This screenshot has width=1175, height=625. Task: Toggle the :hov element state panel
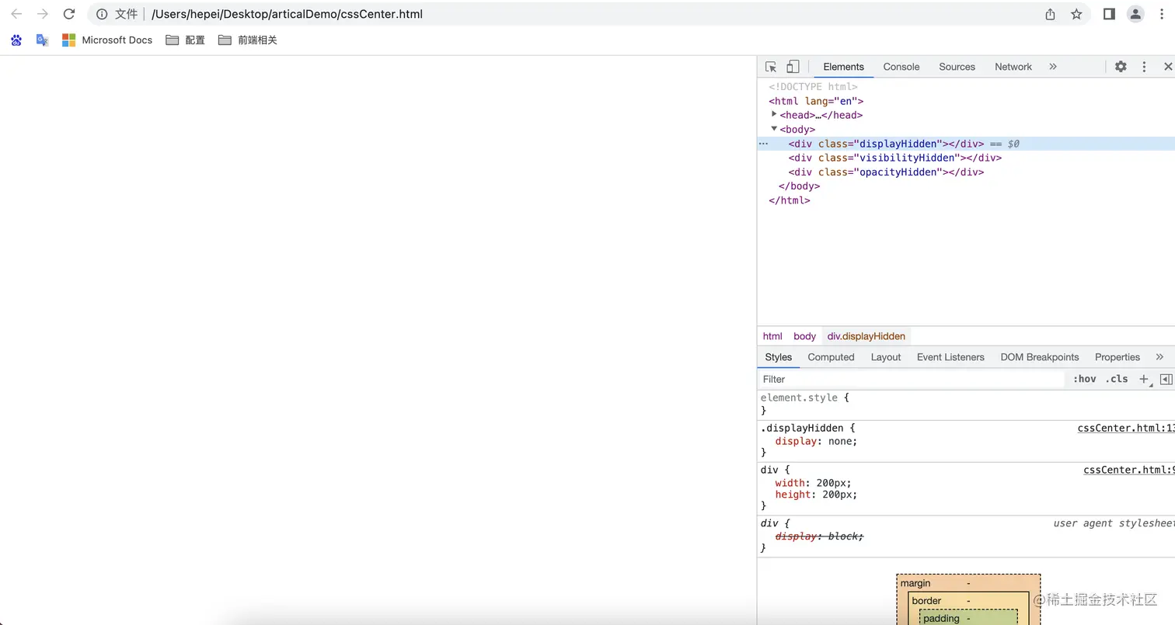tap(1084, 379)
